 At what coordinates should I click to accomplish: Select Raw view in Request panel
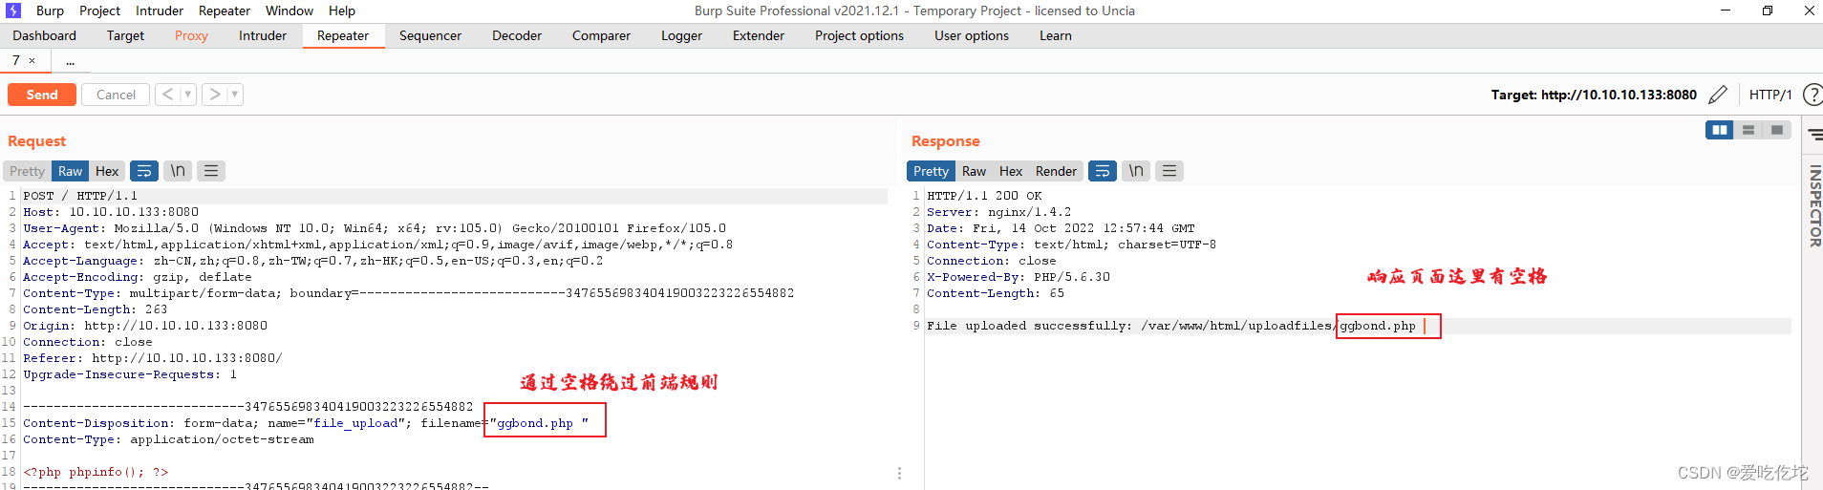pos(70,171)
